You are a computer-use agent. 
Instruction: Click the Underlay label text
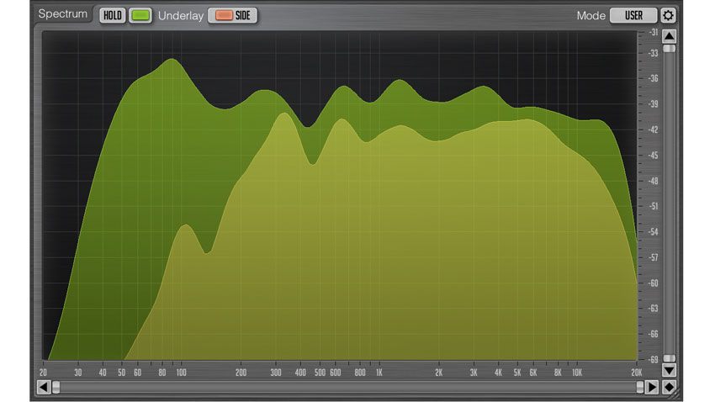point(181,15)
